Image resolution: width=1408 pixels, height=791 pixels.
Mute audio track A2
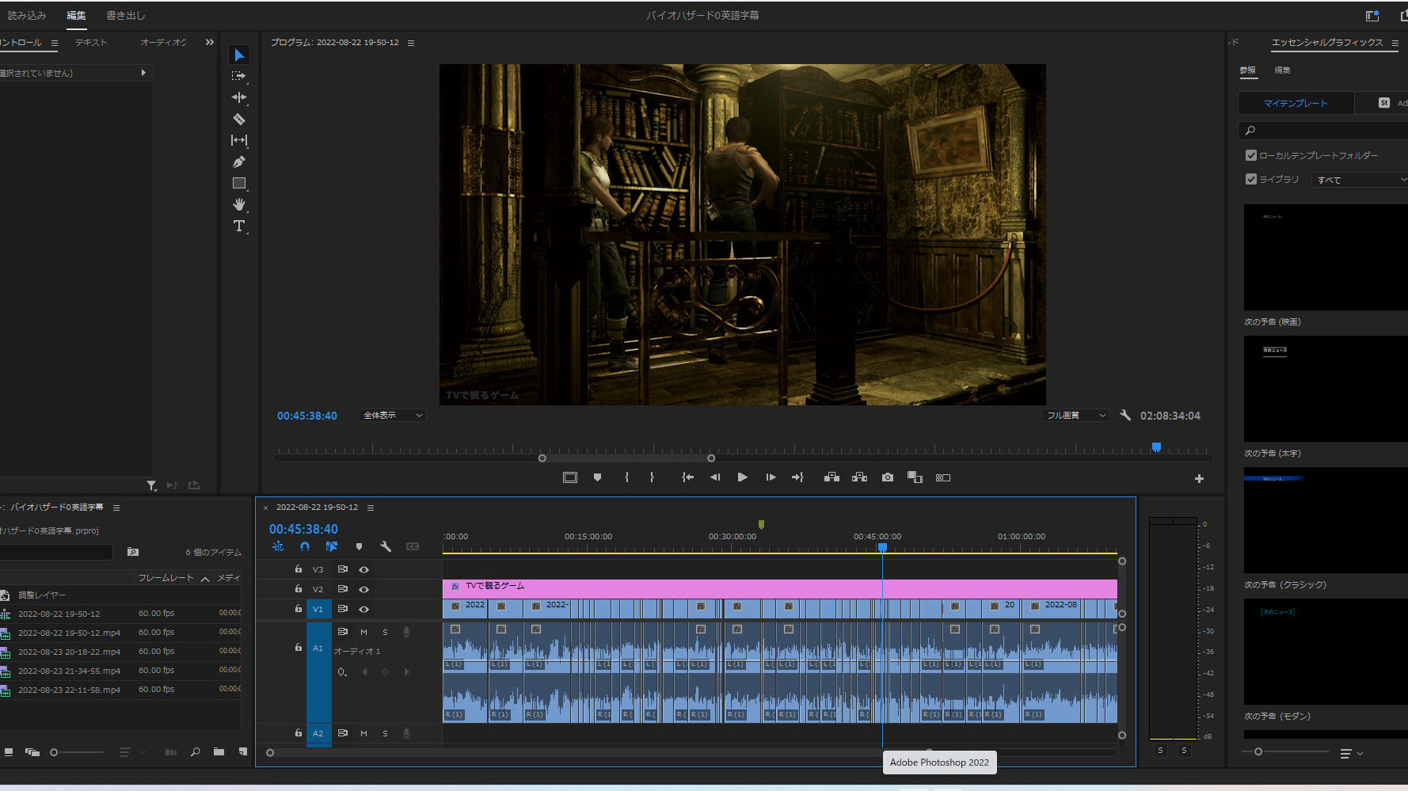point(363,733)
